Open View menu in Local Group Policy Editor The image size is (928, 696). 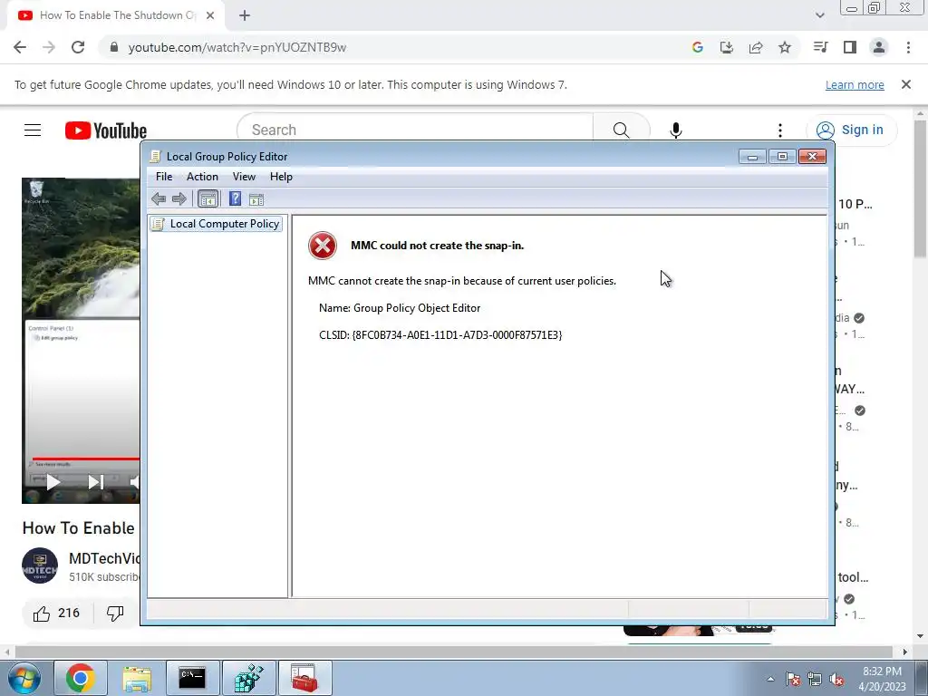coord(244,177)
